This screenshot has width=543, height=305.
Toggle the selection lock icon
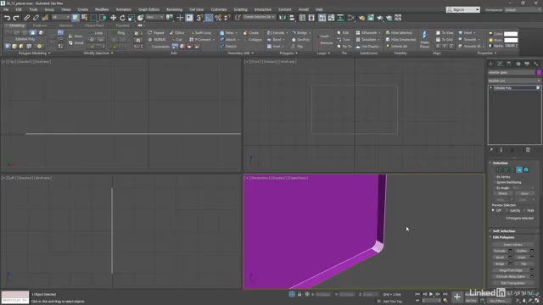299,294
